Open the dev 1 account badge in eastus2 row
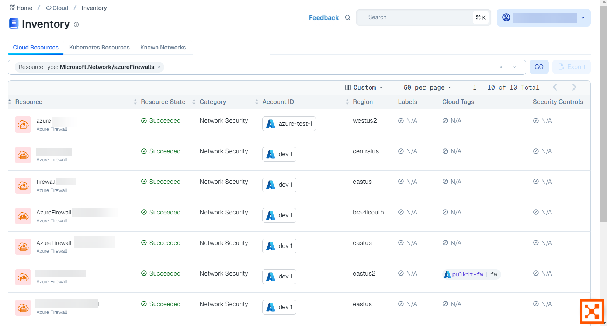This screenshot has width=607, height=326. (x=279, y=277)
